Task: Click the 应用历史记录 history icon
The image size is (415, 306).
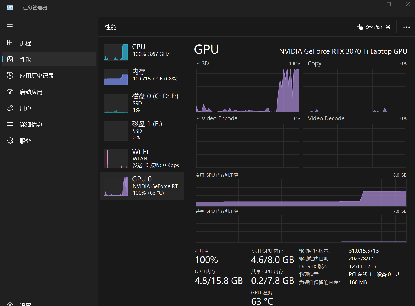Action: (x=10, y=76)
